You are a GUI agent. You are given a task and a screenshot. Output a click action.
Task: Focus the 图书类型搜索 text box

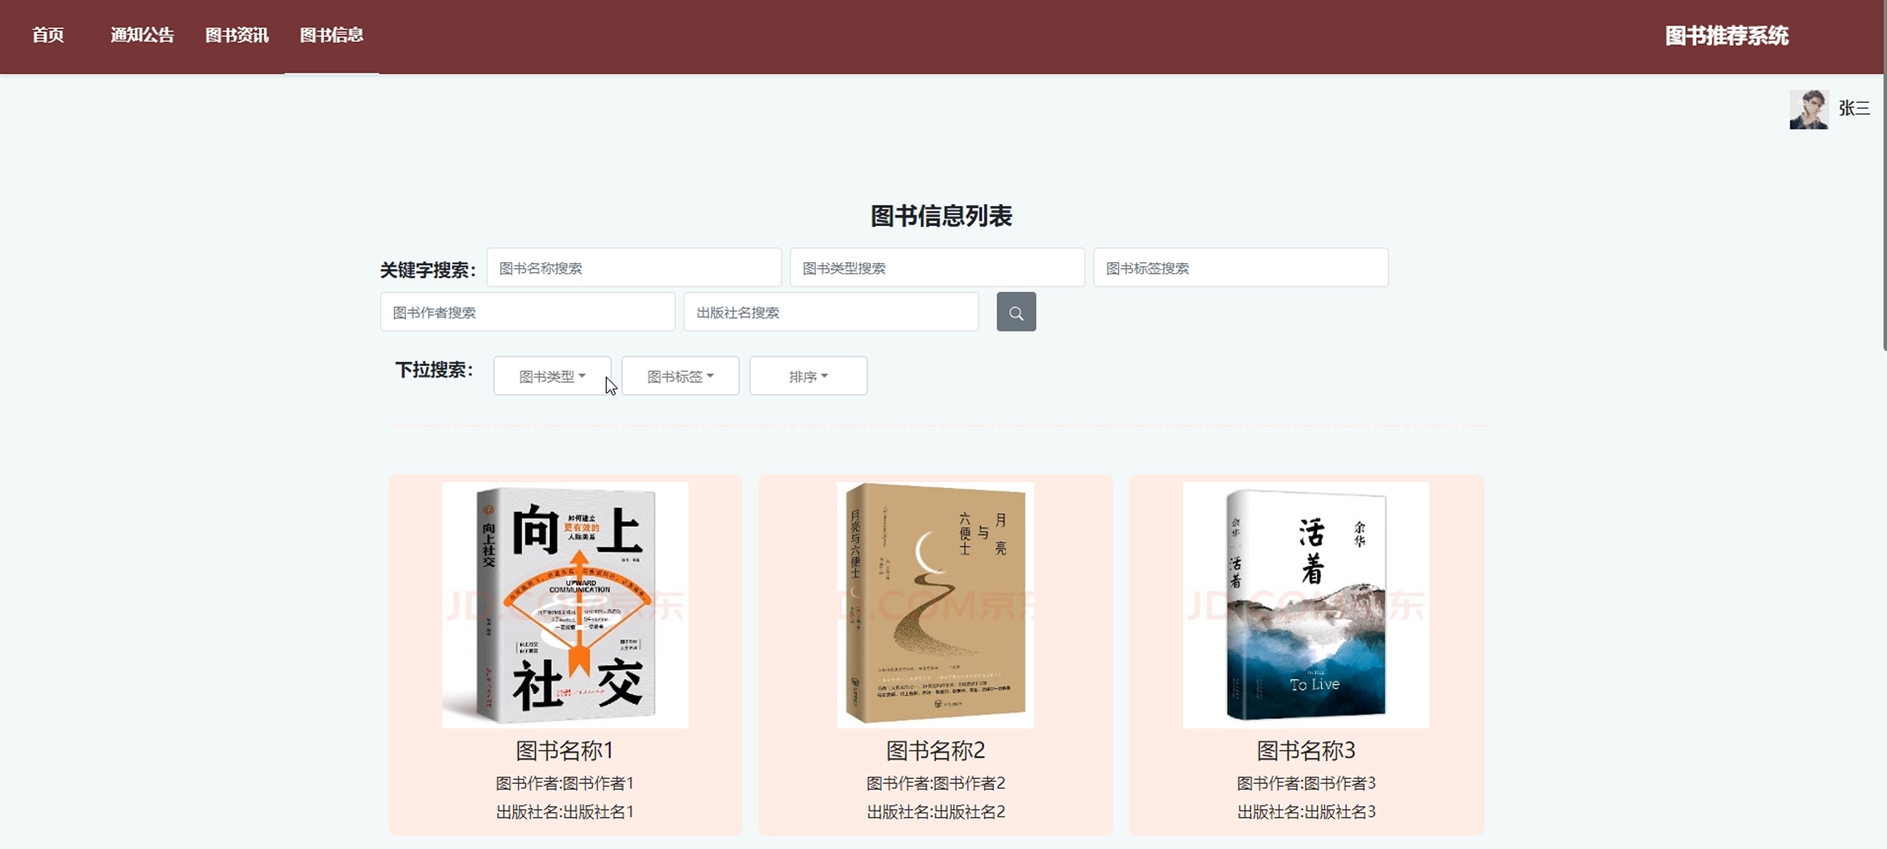[937, 268]
